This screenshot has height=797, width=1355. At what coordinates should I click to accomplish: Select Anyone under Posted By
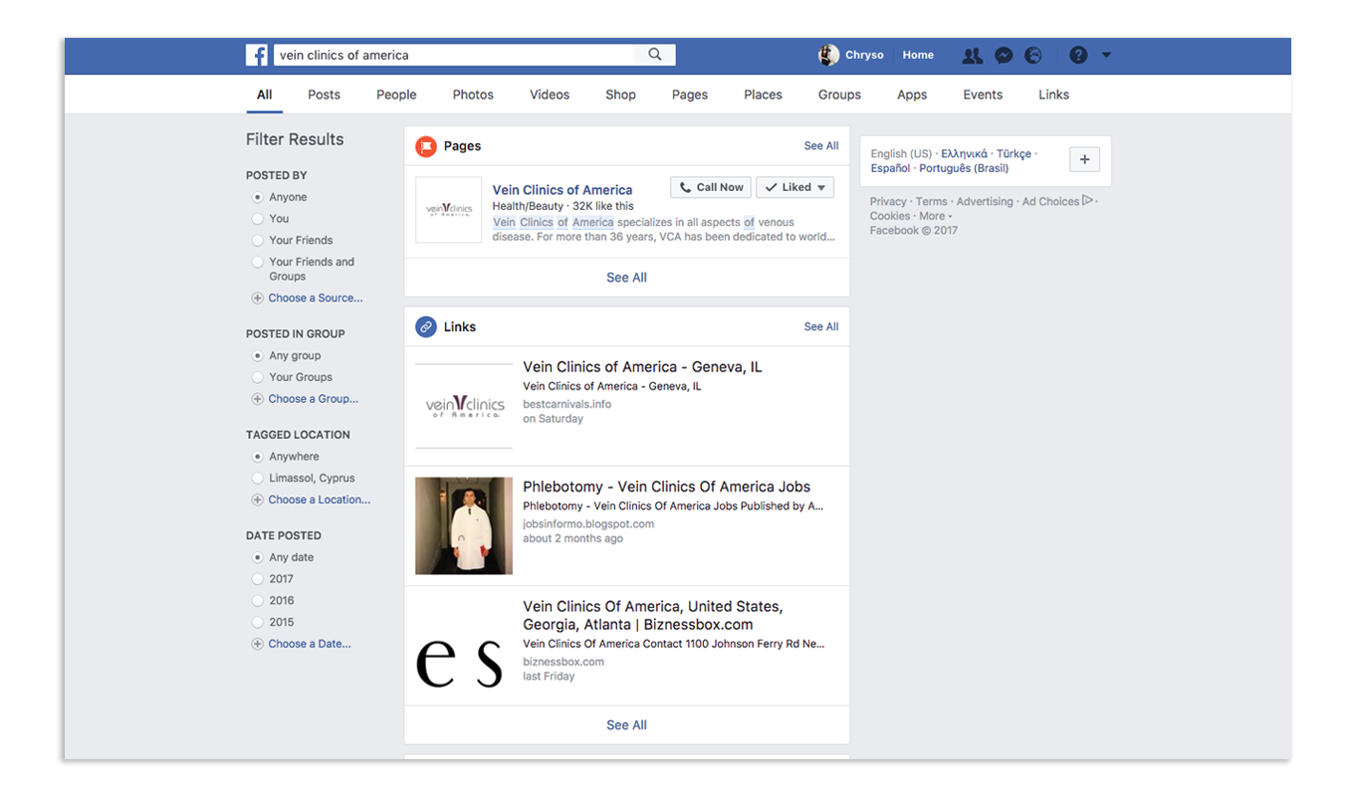point(258,197)
